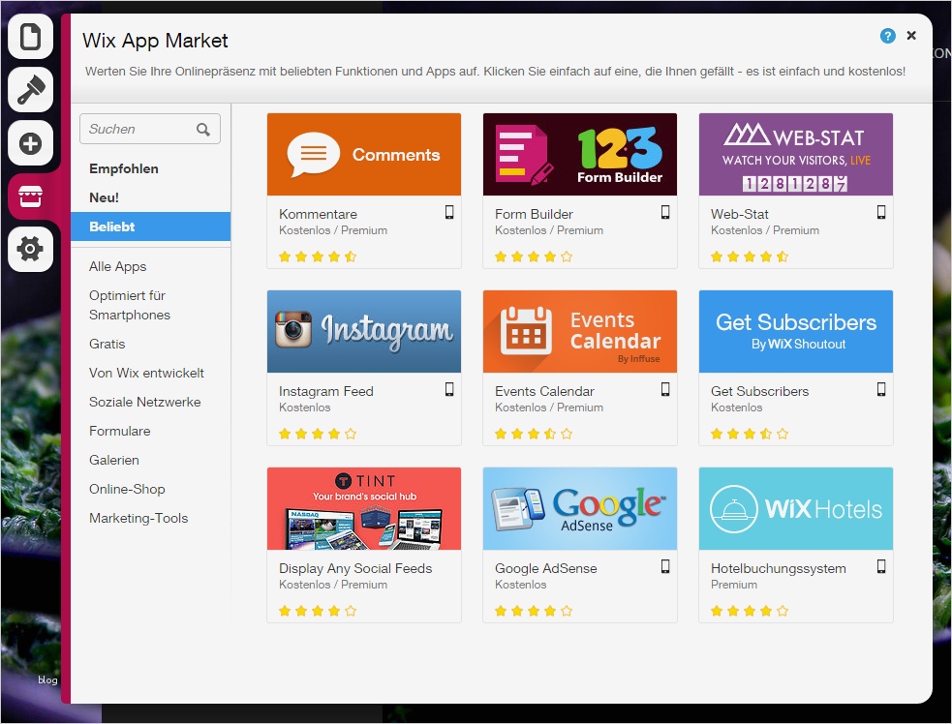Select the magic wand design icon
This screenshot has width=952, height=724.
point(30,90)
